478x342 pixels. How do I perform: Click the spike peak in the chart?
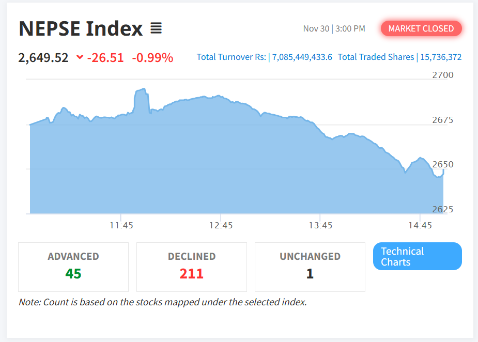(x=141, y=90)
